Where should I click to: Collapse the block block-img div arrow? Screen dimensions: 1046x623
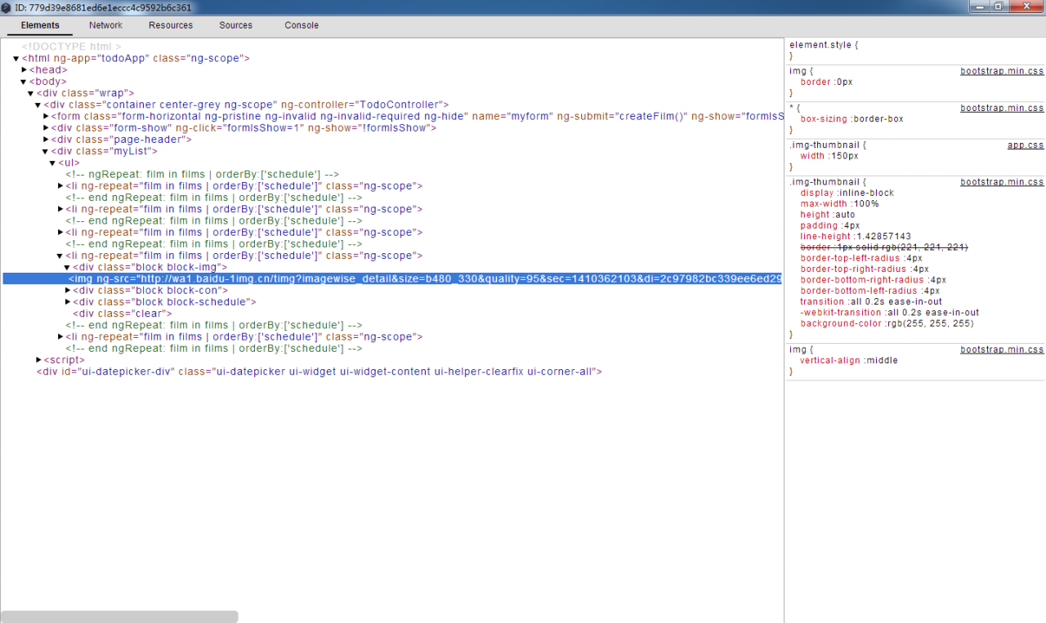tap(68, 268)
